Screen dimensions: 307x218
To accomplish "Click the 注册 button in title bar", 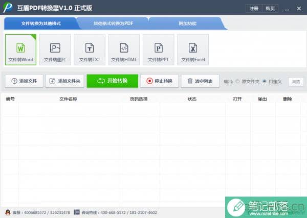I will [254, 8].
